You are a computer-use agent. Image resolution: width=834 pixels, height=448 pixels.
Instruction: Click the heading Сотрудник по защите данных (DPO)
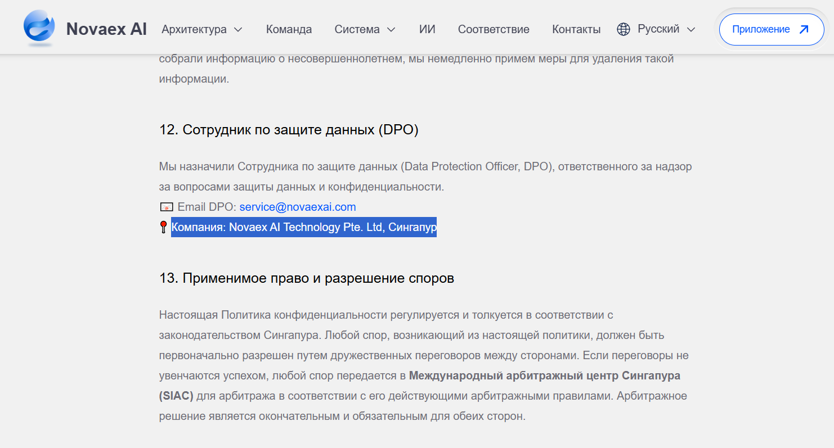click(x=289, y=130)
